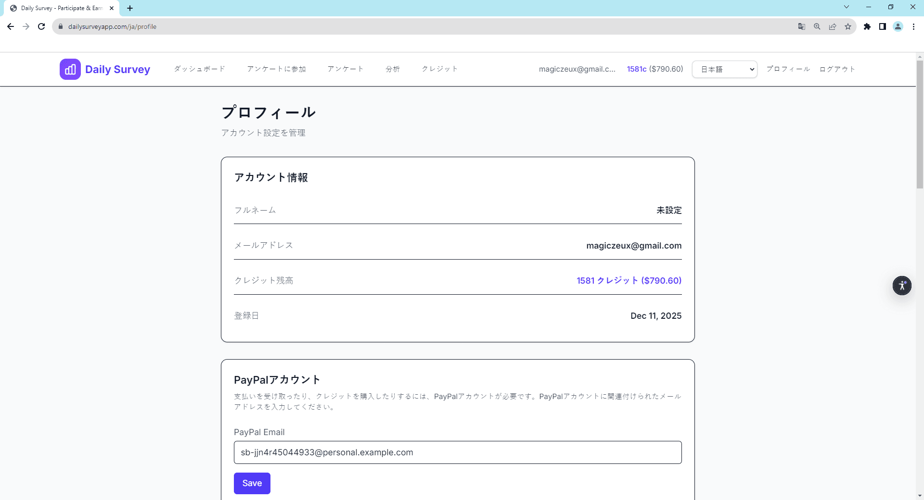Bookmark this page with the star icon
The image size is (924, 500).
pos(848,26)
